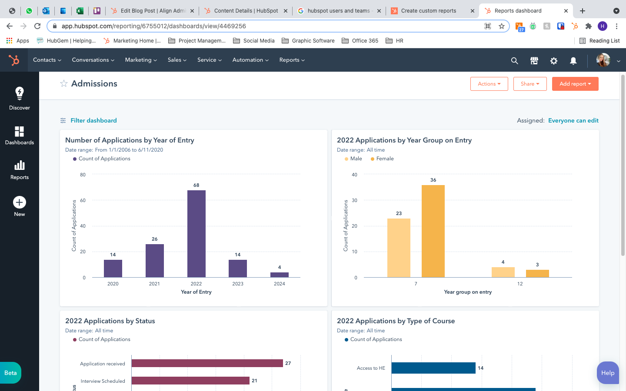The image size is (626, 391).
Task: Click the New plus icon
Action: [20, 202]
